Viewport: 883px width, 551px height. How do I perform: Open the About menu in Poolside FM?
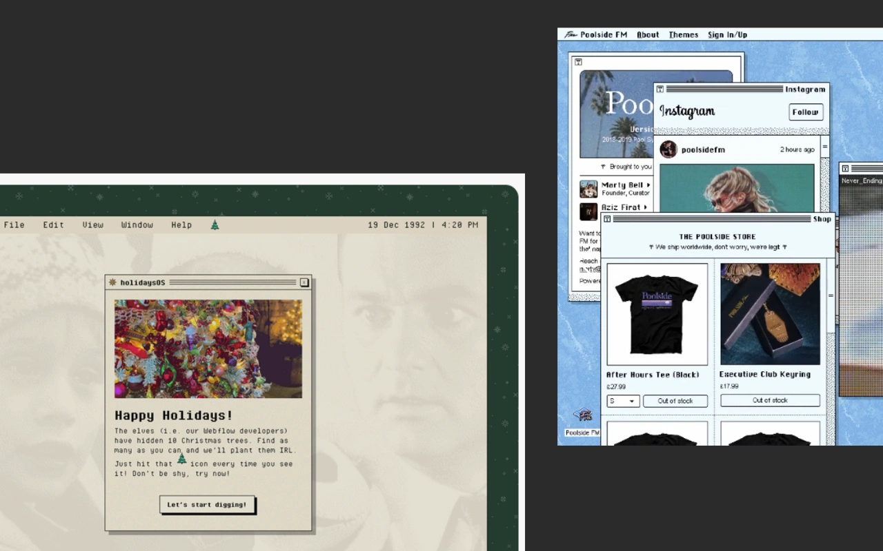pos(648,34)
